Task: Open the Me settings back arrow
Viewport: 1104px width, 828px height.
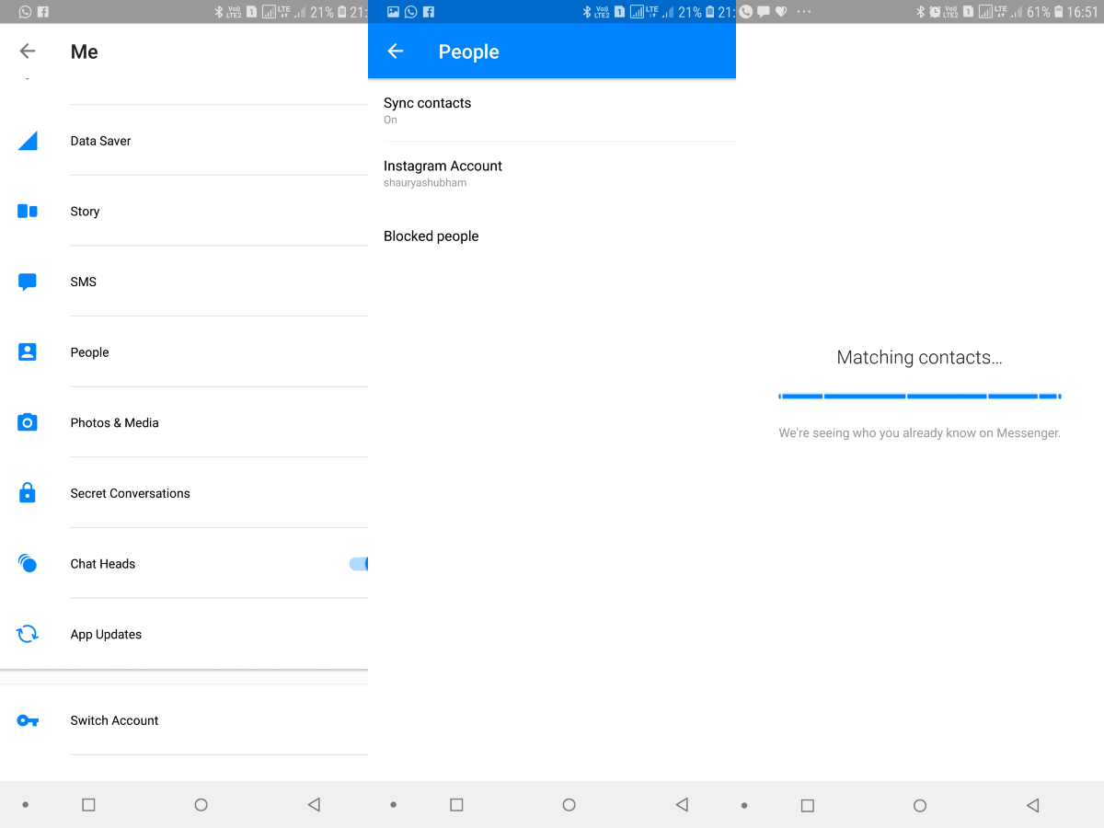Action: point(27,52)
